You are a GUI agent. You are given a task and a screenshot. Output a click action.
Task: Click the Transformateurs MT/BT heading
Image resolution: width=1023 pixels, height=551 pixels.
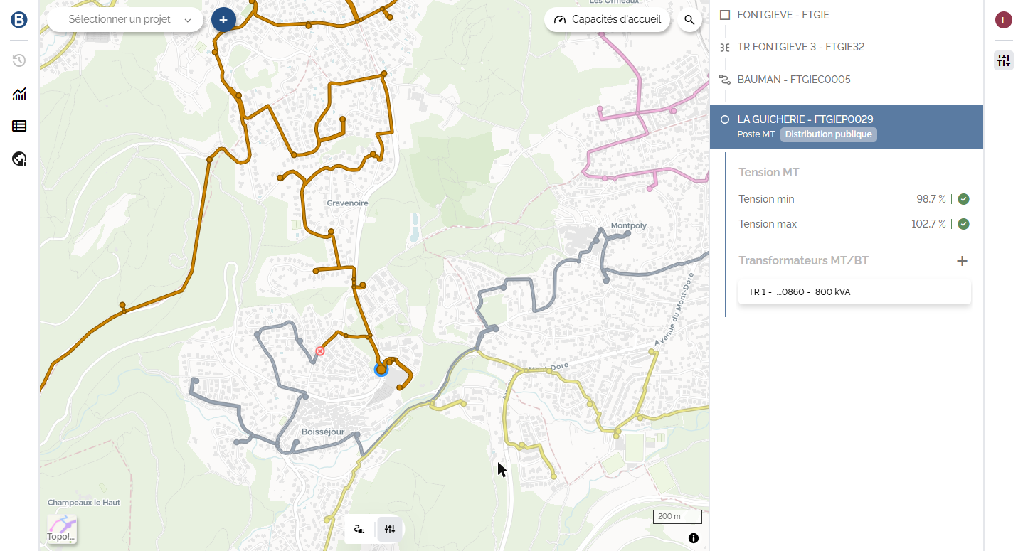click(x=804, y=261)
